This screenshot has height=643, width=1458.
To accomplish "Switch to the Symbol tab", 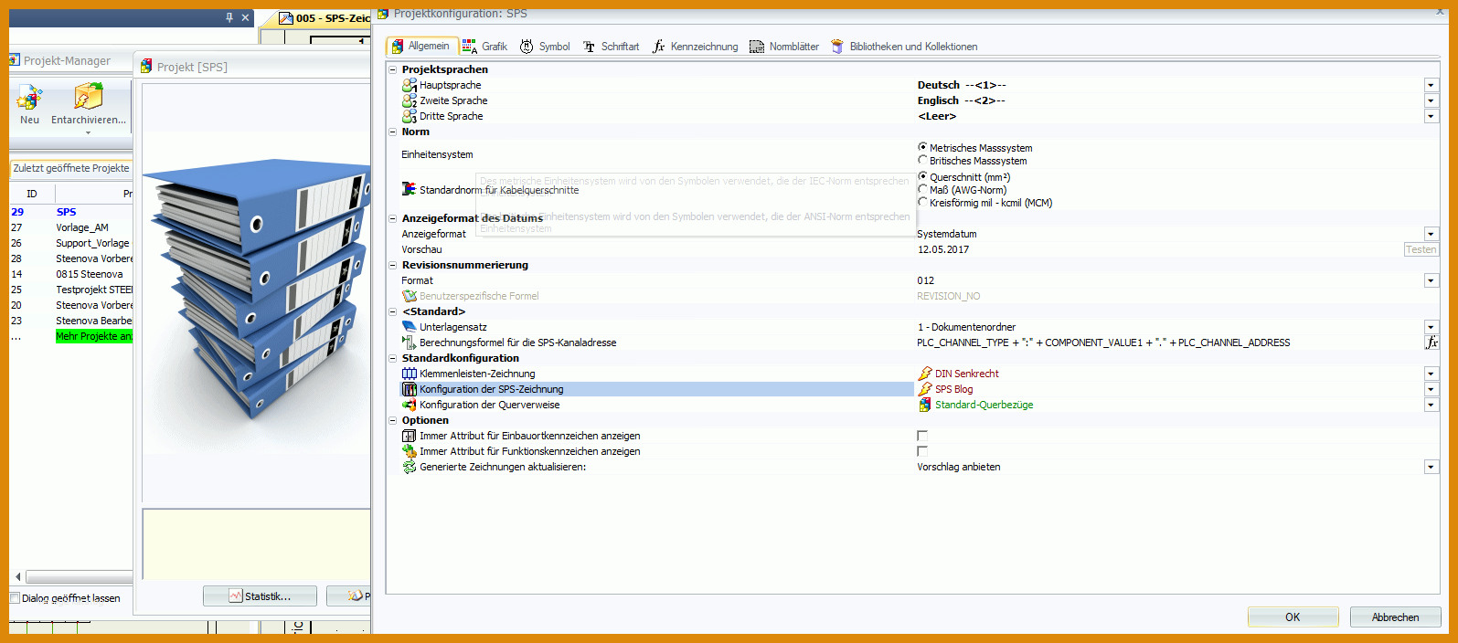I will coord(545,47).
